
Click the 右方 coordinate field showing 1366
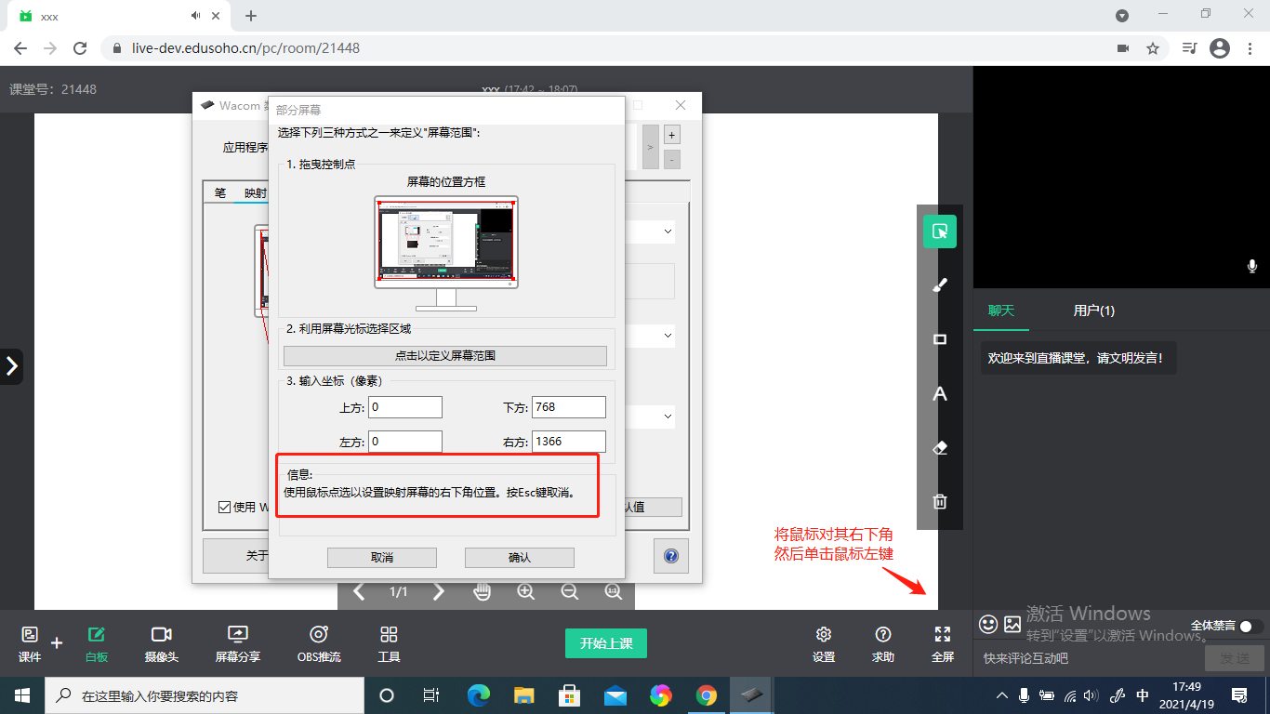(569, 442)
